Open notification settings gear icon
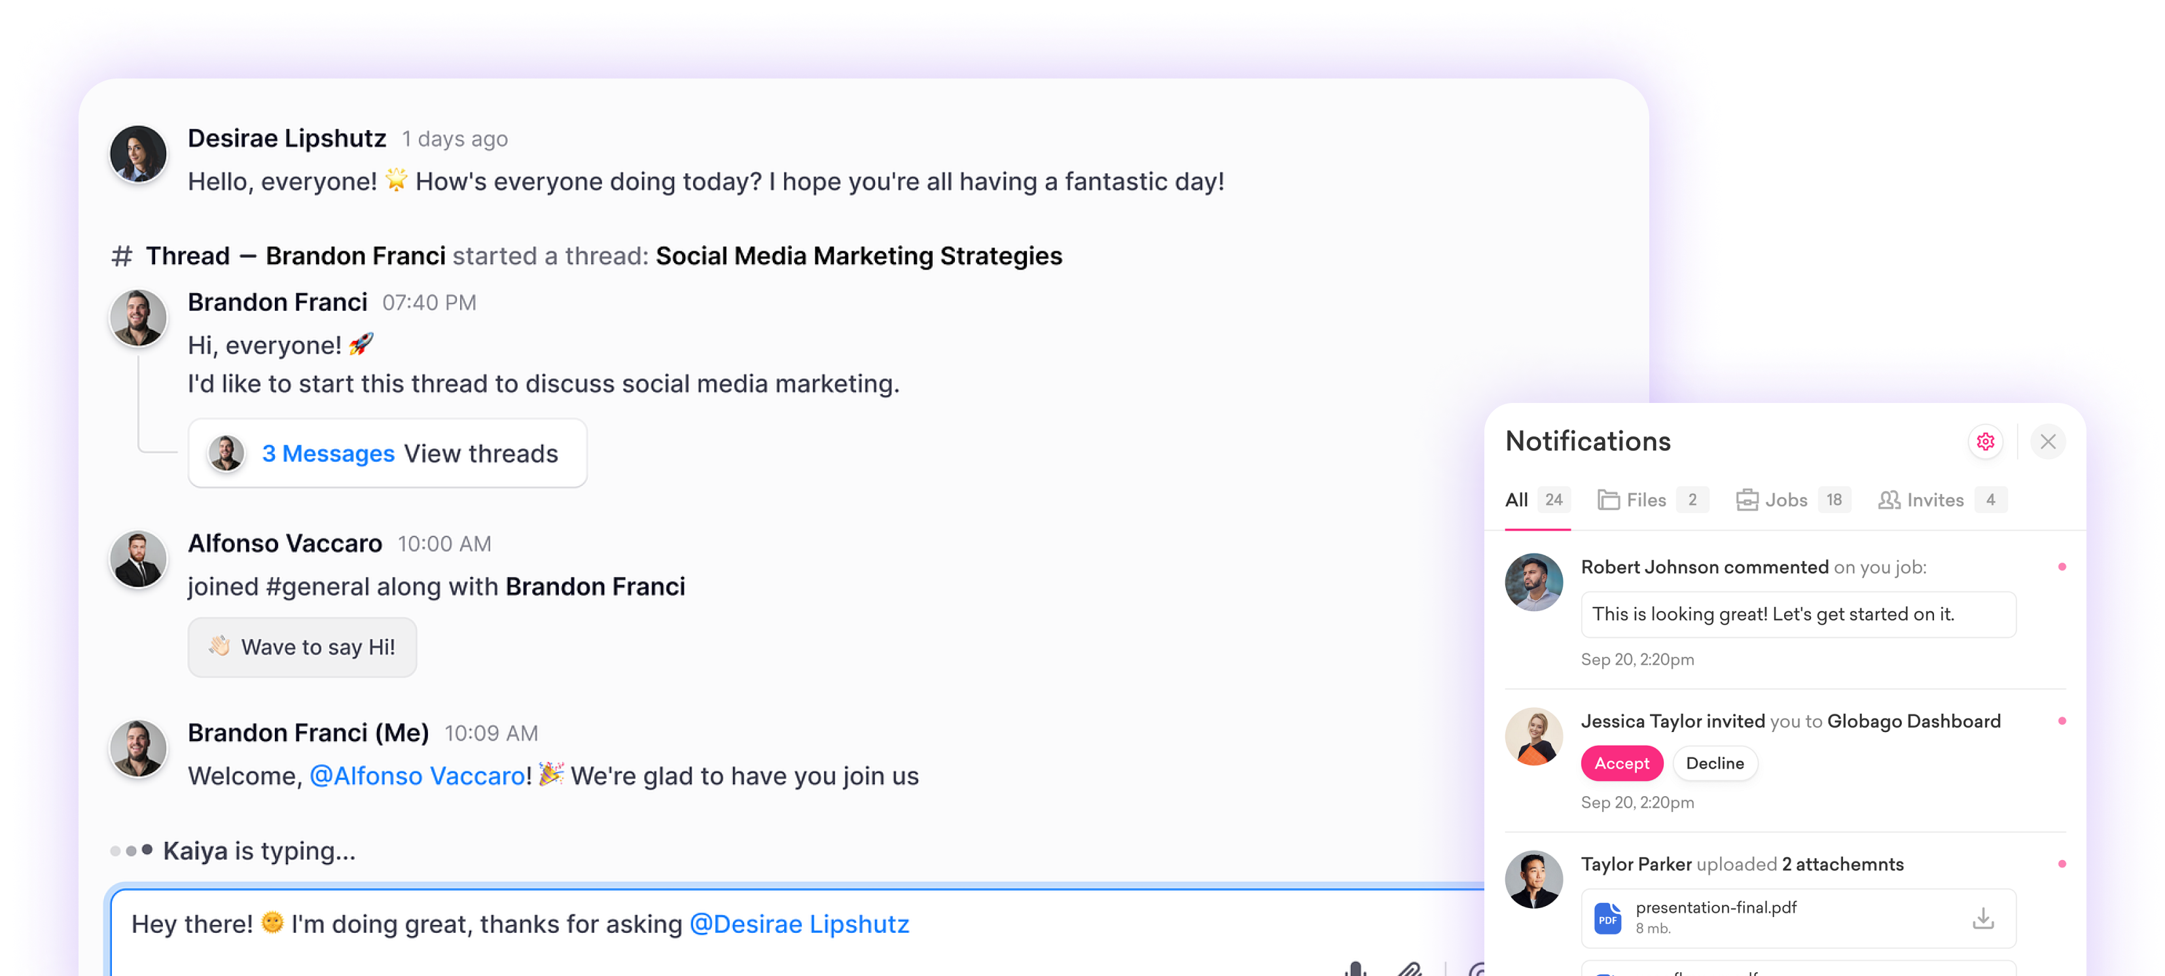 (1985, 442)
